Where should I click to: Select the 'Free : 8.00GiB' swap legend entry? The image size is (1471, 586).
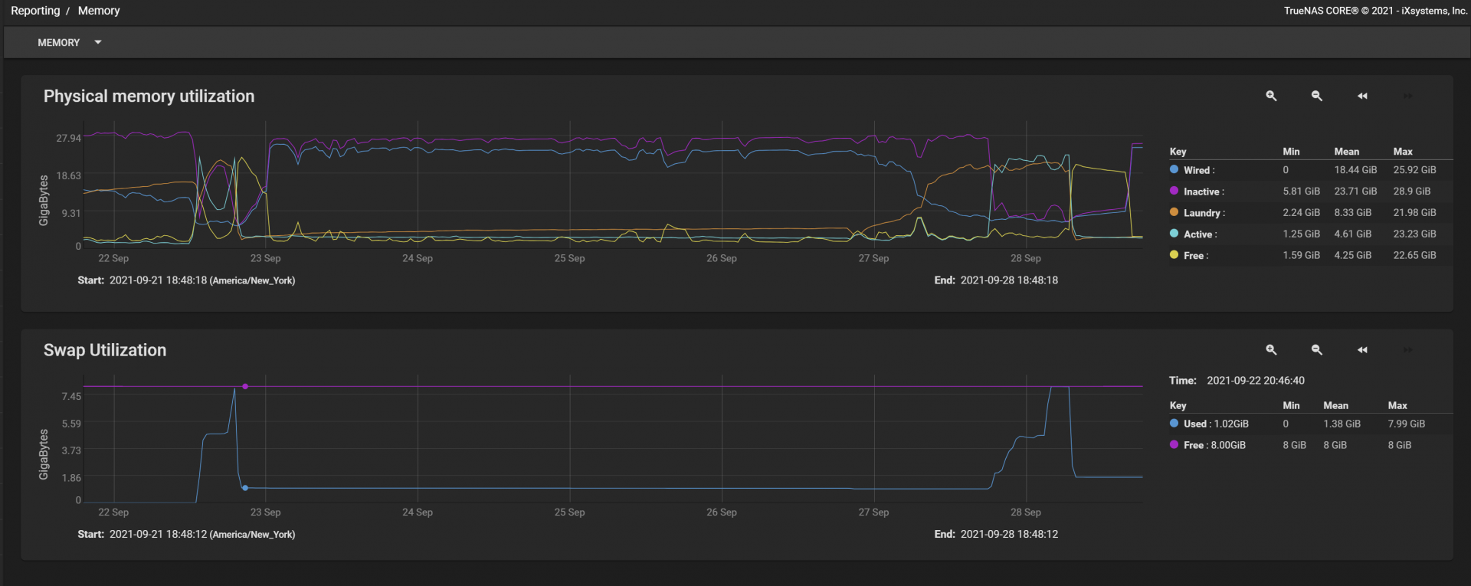(x=1214, y=445)
